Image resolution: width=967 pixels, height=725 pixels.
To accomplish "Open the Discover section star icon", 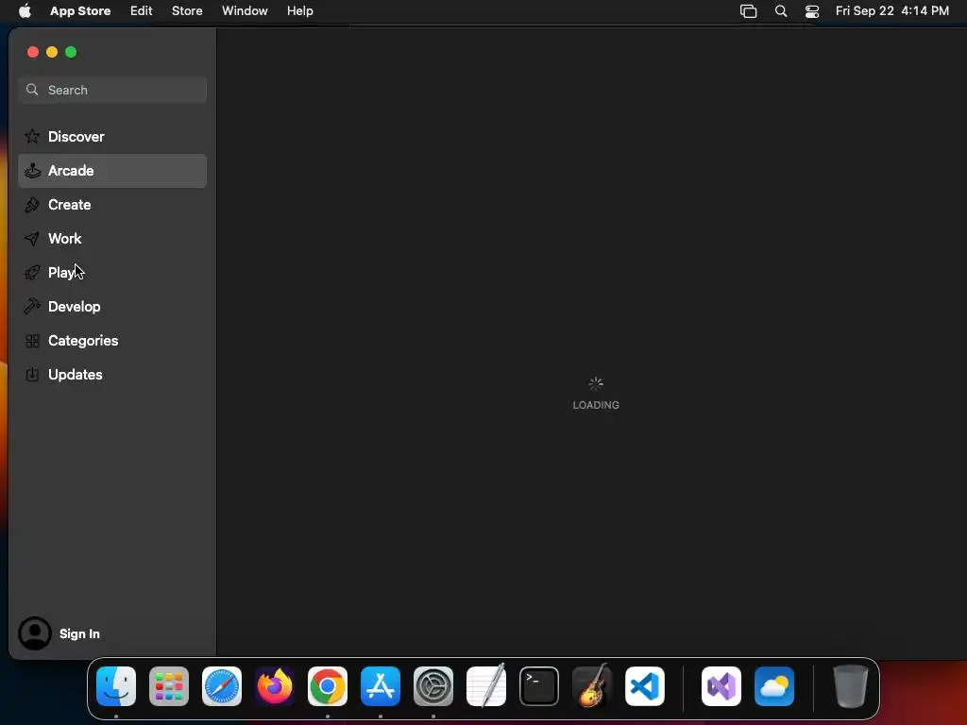I will click(32, 136).
